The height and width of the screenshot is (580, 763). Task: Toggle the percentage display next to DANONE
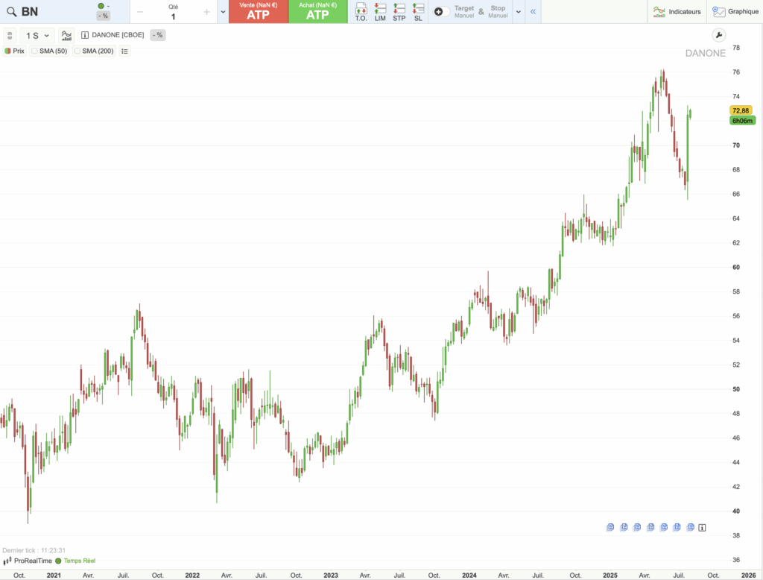click(157, 34)
